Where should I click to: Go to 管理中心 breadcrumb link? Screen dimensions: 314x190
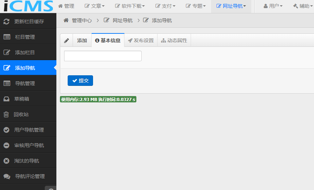[82, 20]
